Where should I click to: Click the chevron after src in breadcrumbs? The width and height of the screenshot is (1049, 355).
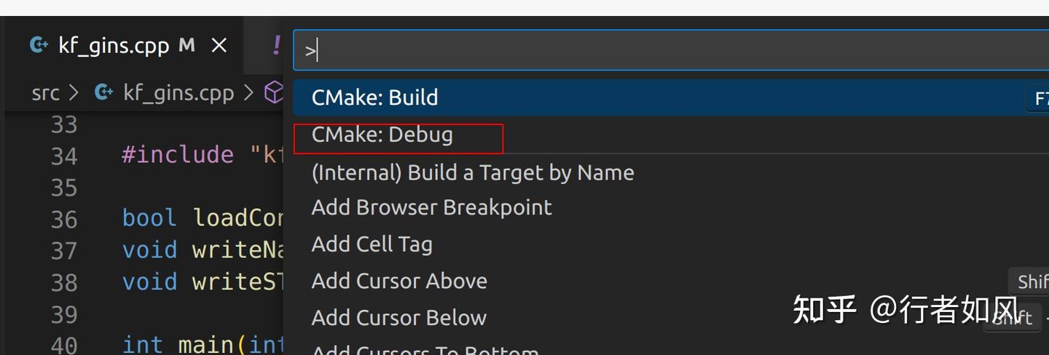[74, 93]
